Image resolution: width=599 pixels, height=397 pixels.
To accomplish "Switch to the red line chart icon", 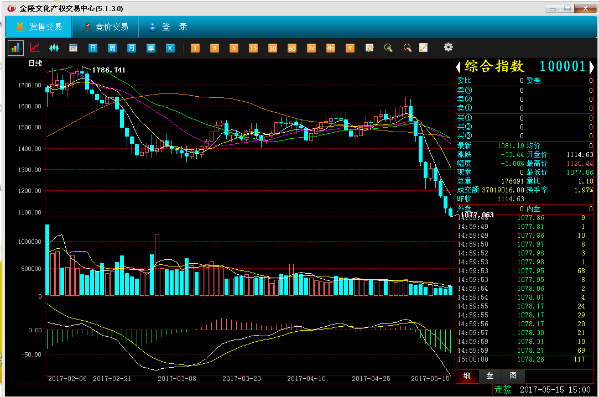I will (35, 48).
